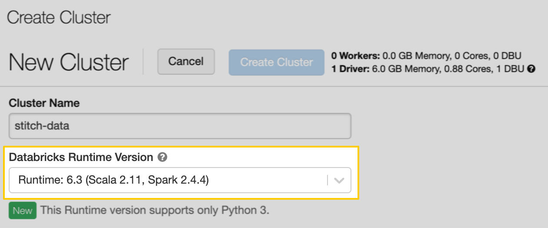Click the "Cluster Name" label
The image size is (548, 228).
pos(44,103)
